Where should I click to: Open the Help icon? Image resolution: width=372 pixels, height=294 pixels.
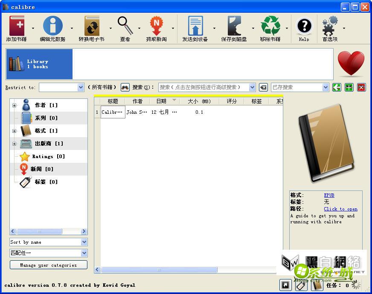click(x=304, y=26)
